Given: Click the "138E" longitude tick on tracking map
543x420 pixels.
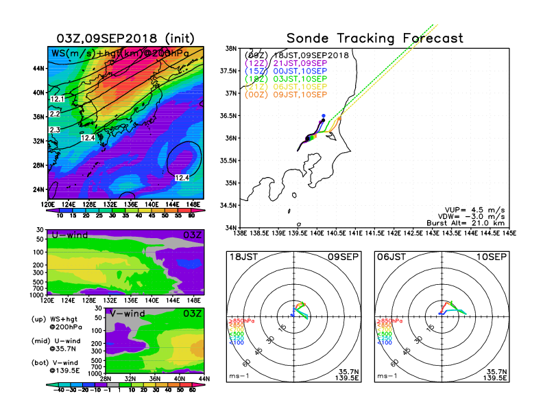Looking at the screenshot, I should pyautogui.click(x=241, y=233).
